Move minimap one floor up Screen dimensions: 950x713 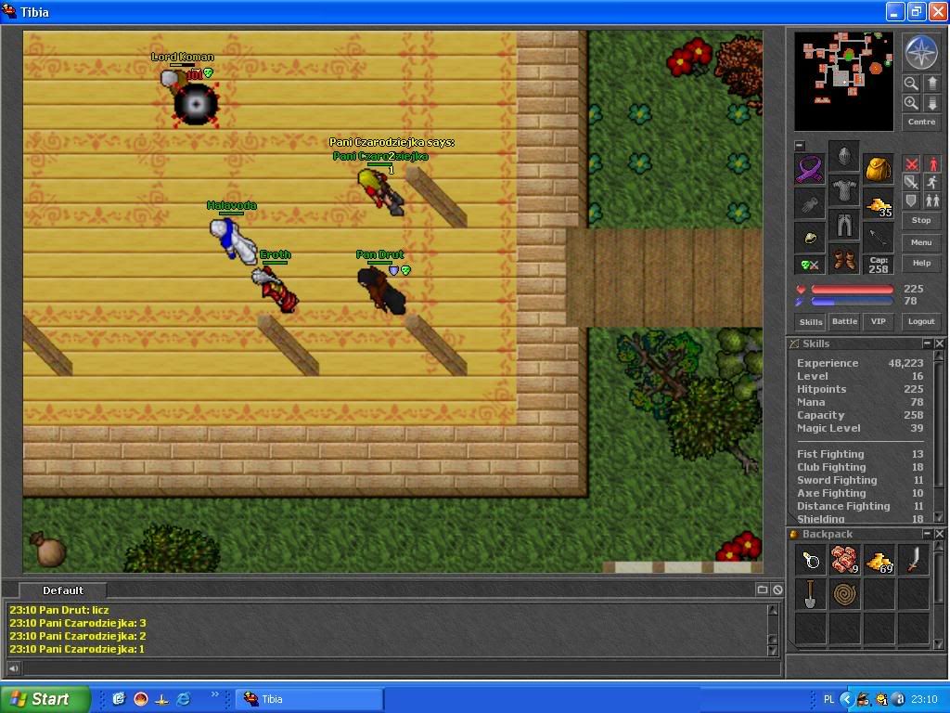(932, 83)
